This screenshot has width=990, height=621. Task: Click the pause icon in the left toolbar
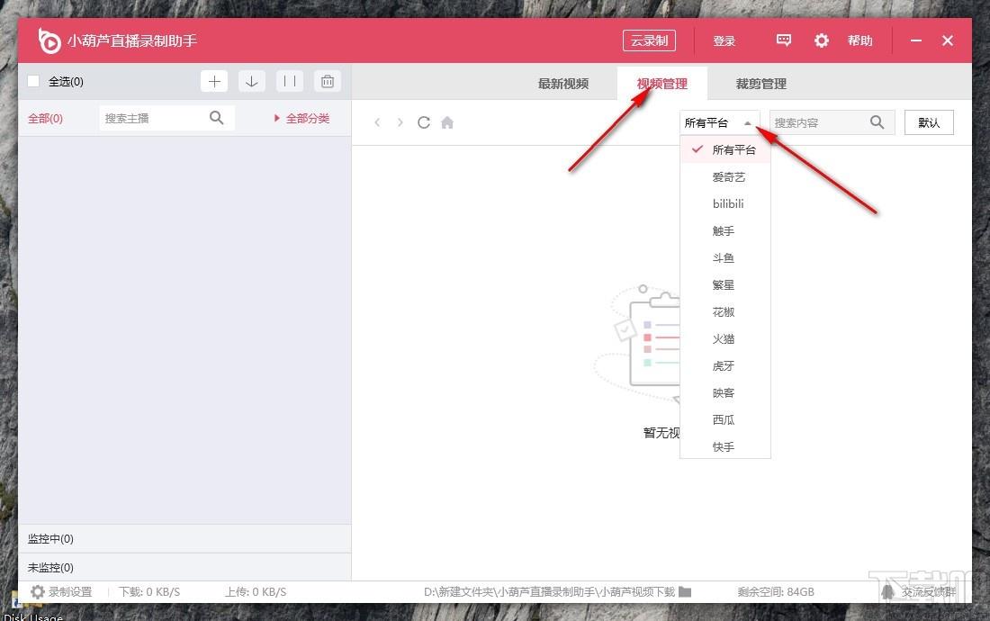[290, 81]
